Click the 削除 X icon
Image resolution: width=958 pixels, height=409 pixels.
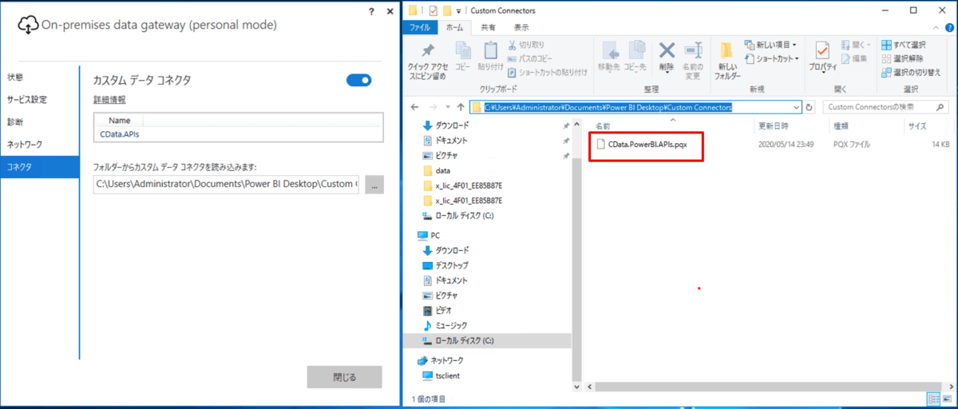click(x=667, y=50)
